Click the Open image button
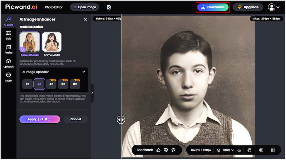The image size is (286, 160). tap(85, 7)
